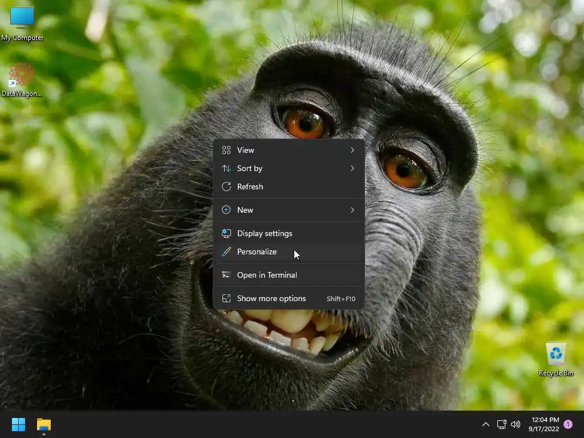Show hidden tray icons chevron
Viewport: 584px width, 438px height.
[x=486, y=424]
